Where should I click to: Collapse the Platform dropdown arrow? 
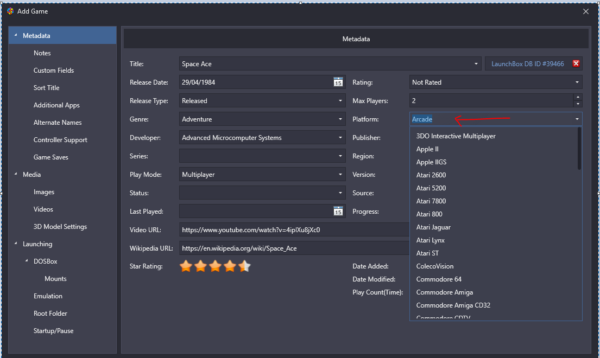[577, 119]
